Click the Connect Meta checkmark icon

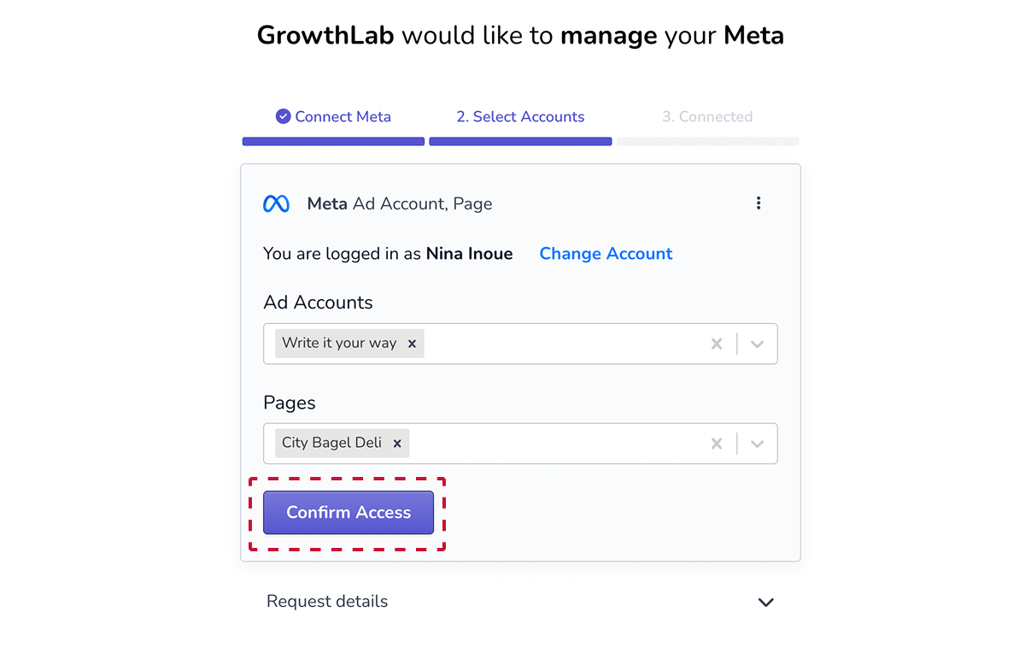click(284, 117)
